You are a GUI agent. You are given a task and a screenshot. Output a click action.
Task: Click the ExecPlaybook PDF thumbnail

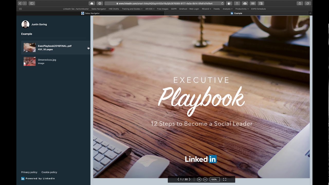(x=30, y=48)
